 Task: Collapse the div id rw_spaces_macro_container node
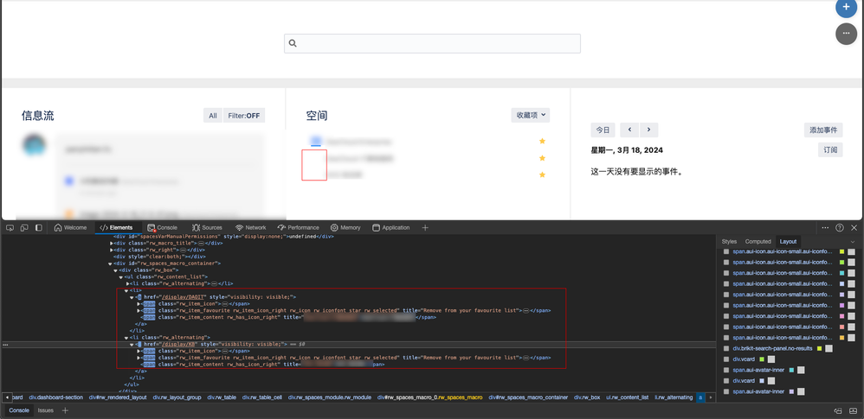point(112,263)
